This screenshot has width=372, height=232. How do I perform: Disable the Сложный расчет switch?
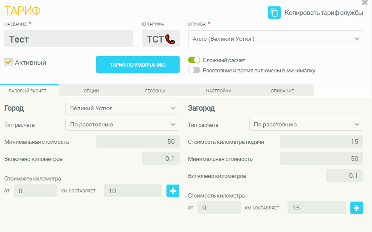point(194,60)
